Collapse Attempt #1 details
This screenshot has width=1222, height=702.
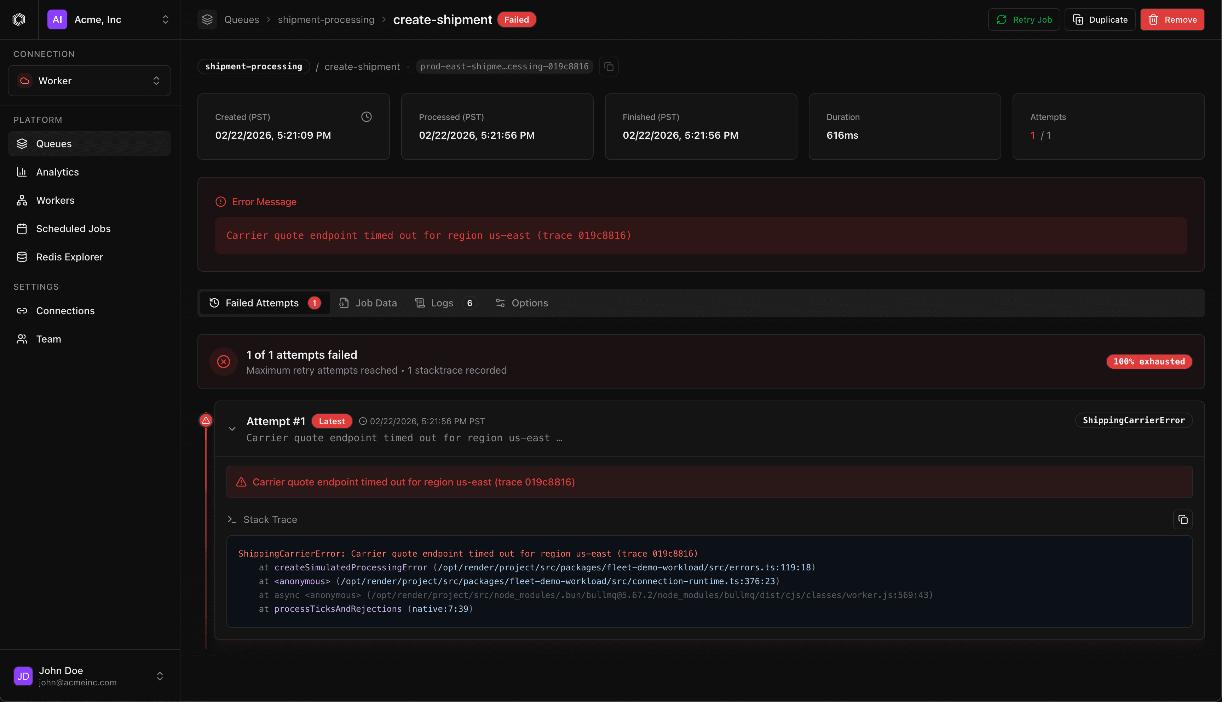coord(232,428)
